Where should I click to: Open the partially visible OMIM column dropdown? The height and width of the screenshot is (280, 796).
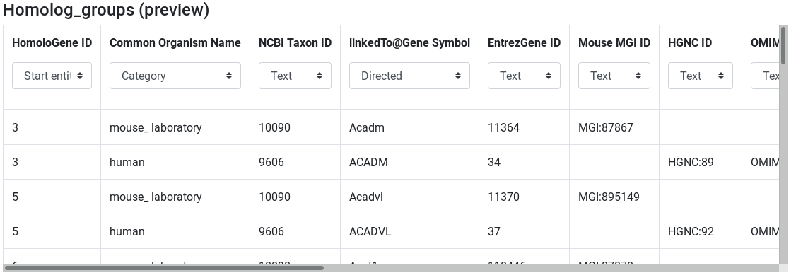tap(765, 76)
